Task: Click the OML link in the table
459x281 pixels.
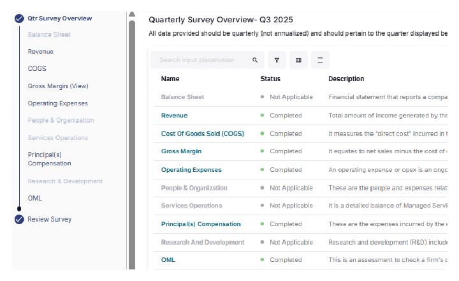Action: (x=168, y=260)
